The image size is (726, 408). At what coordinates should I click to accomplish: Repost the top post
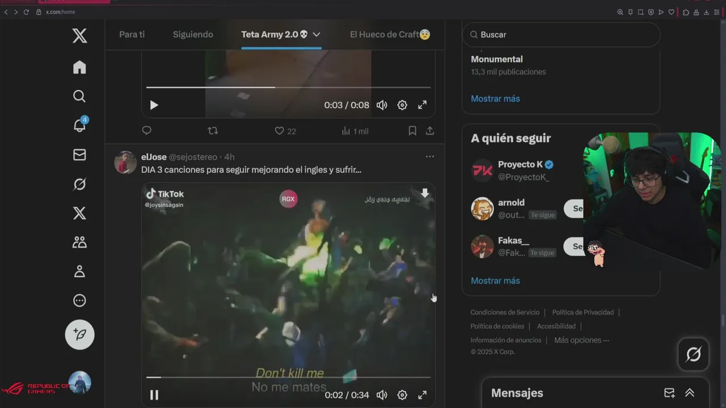coord(213,131)
